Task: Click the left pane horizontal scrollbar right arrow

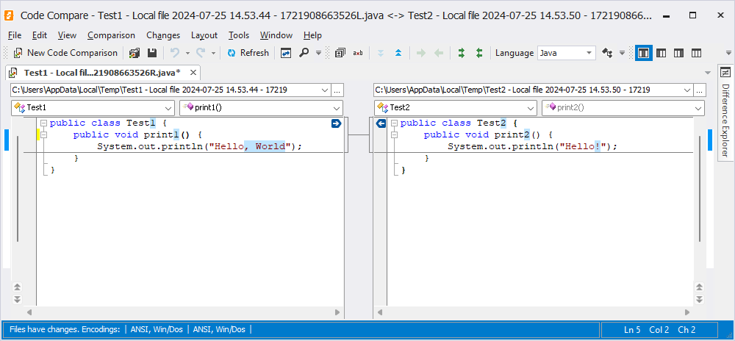Action: click(337, 312)
